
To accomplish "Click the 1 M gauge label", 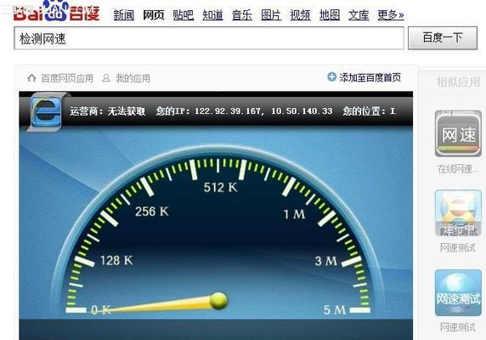I will [x=295, y=214].
